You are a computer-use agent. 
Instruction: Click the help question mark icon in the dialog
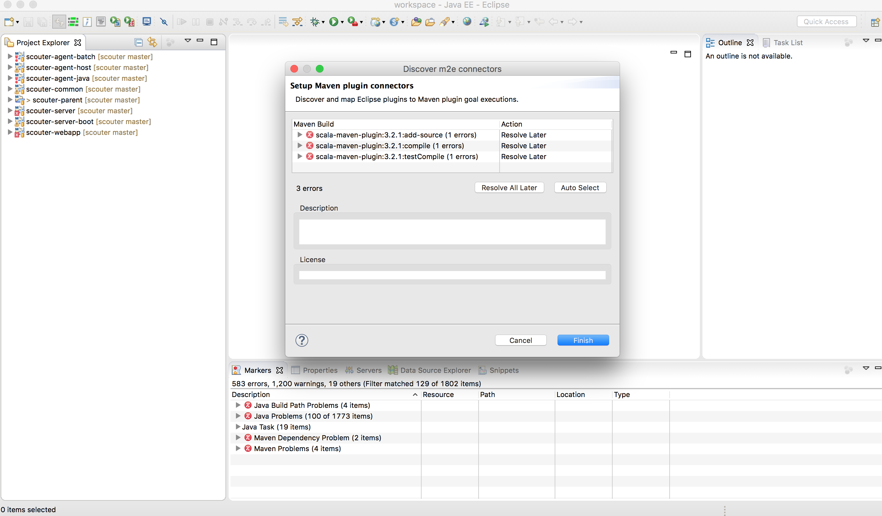301,340
